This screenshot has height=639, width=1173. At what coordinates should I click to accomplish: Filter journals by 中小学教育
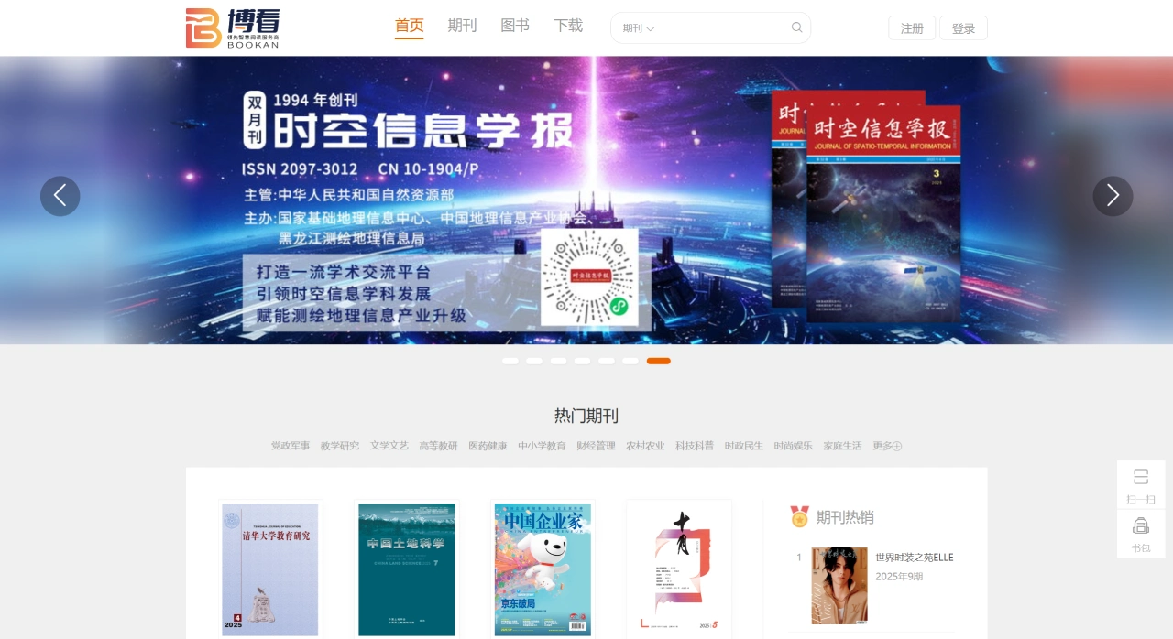click(543, 446)
